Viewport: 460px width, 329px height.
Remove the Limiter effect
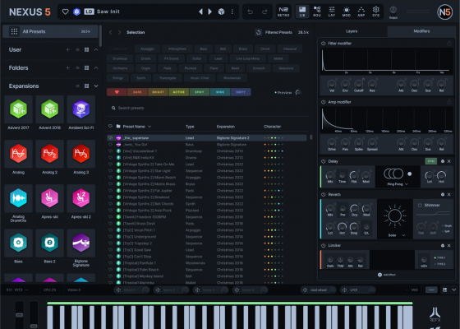pyautogui.click(x=448, y=246)
